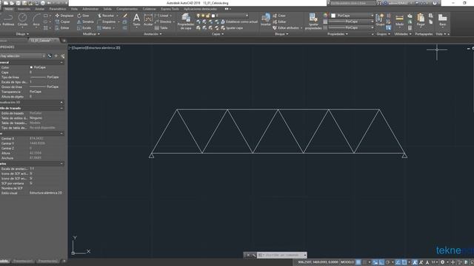Click the Grupo tool icon
This screenshot has height=266, width=474.
pyautogui.click(x=380, y=20)
